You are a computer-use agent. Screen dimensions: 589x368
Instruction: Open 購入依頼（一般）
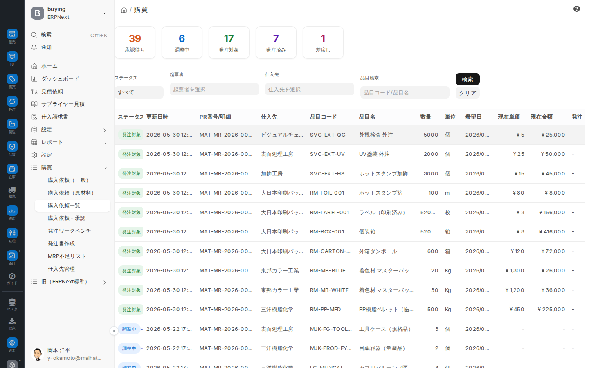70,180
